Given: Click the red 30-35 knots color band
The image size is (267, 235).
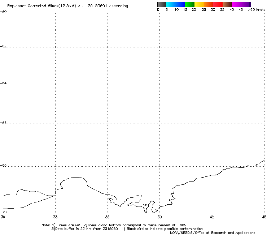Looking at the screenshot, I should (x=218, y=4).
